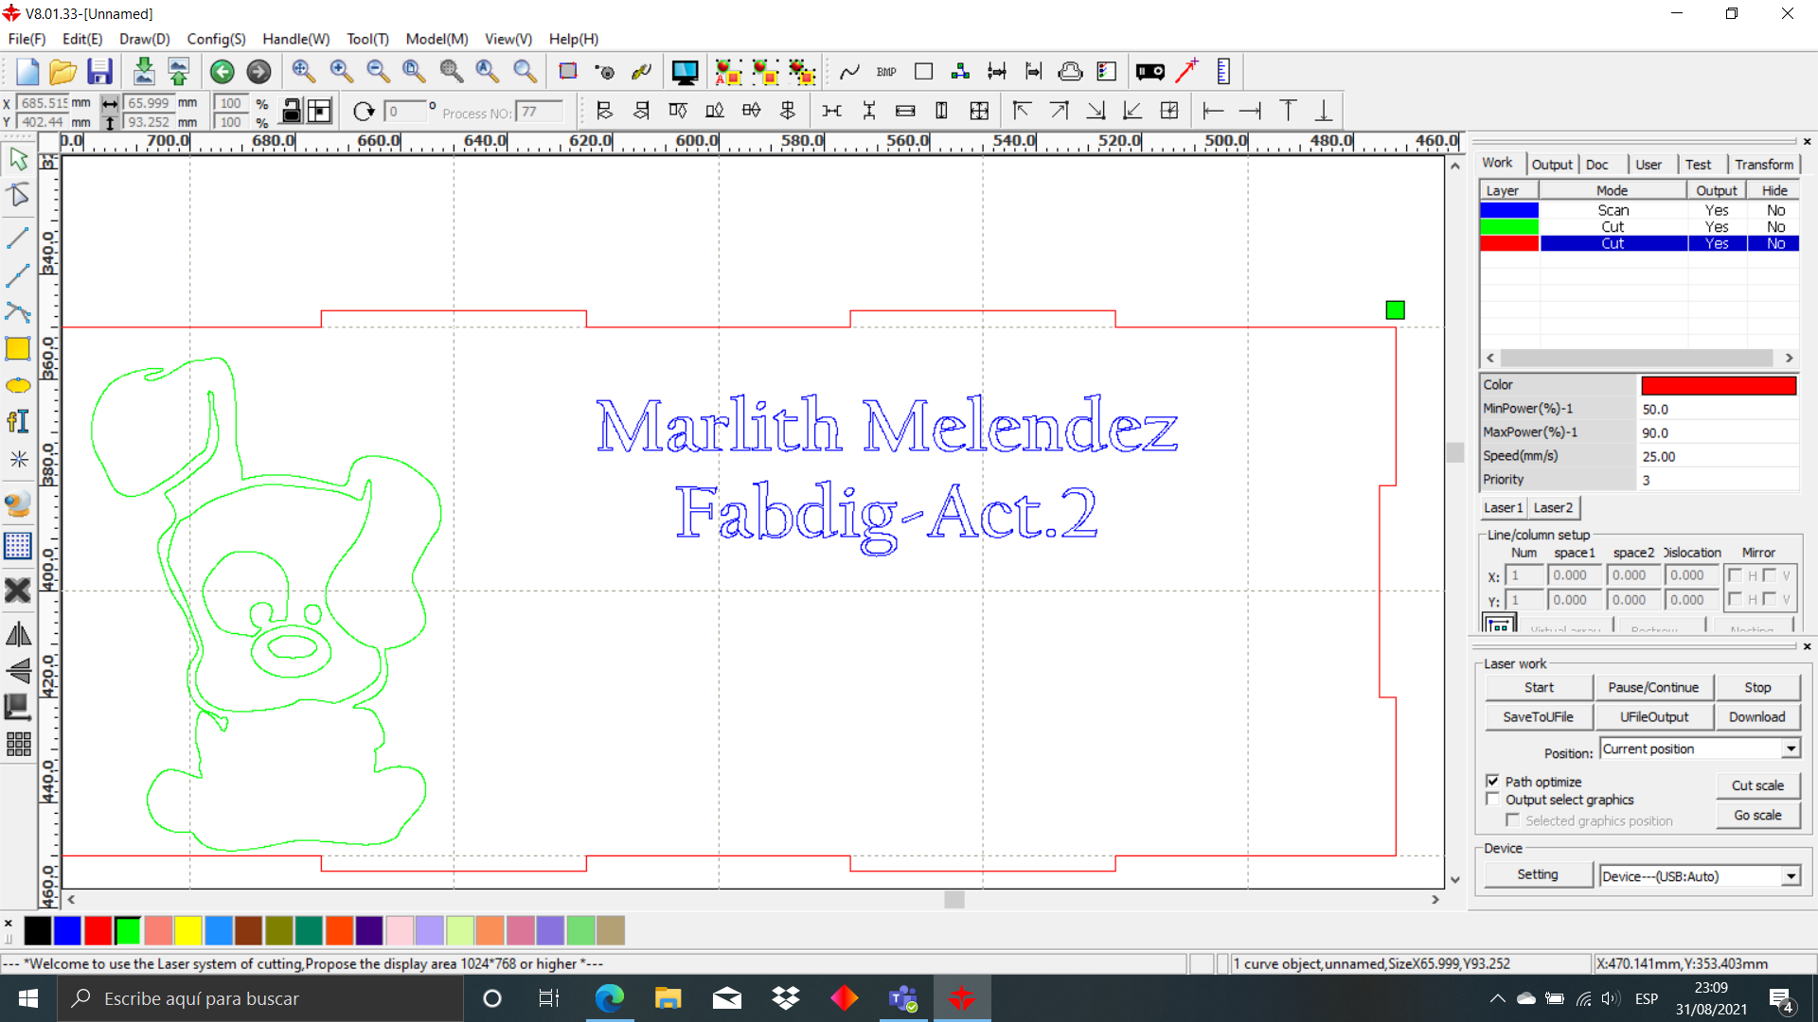Select the rectangle draw tool
The height and width of the screenshot is (1022, 1818).
18,349
